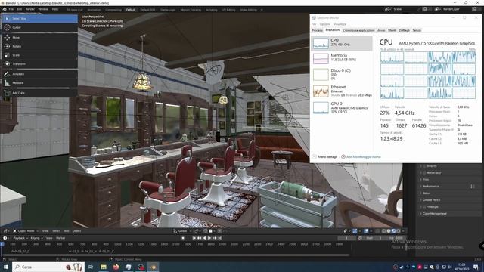The height and width of the screenshot is (272, 484).
Task: Open the Render menu in Blender
Action: pos(30,10)
